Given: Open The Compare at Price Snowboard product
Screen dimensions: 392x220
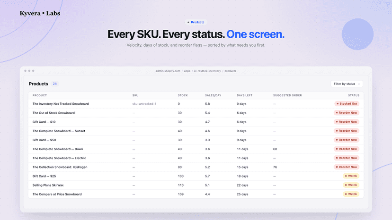Looking at the screenshot, I should (57, 194).
